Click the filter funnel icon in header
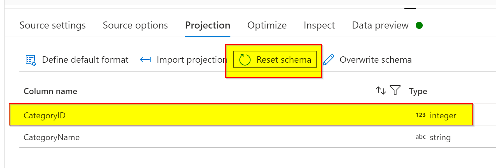The image size is (496, 168). pos(396,91)
